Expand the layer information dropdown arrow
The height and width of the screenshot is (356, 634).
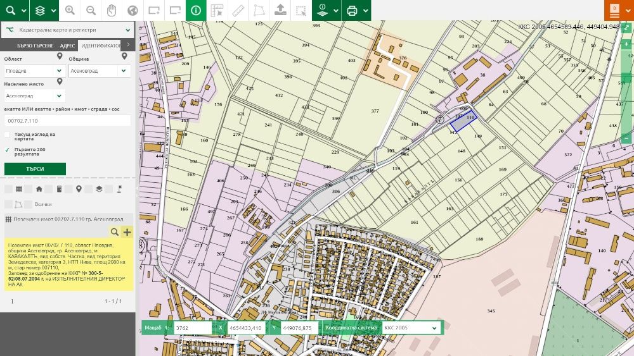pos(336,11)
